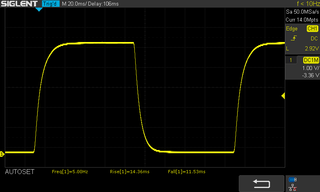Click the SIGLENT logo
The image size is (320, 192).
click(x=19, y=4)
